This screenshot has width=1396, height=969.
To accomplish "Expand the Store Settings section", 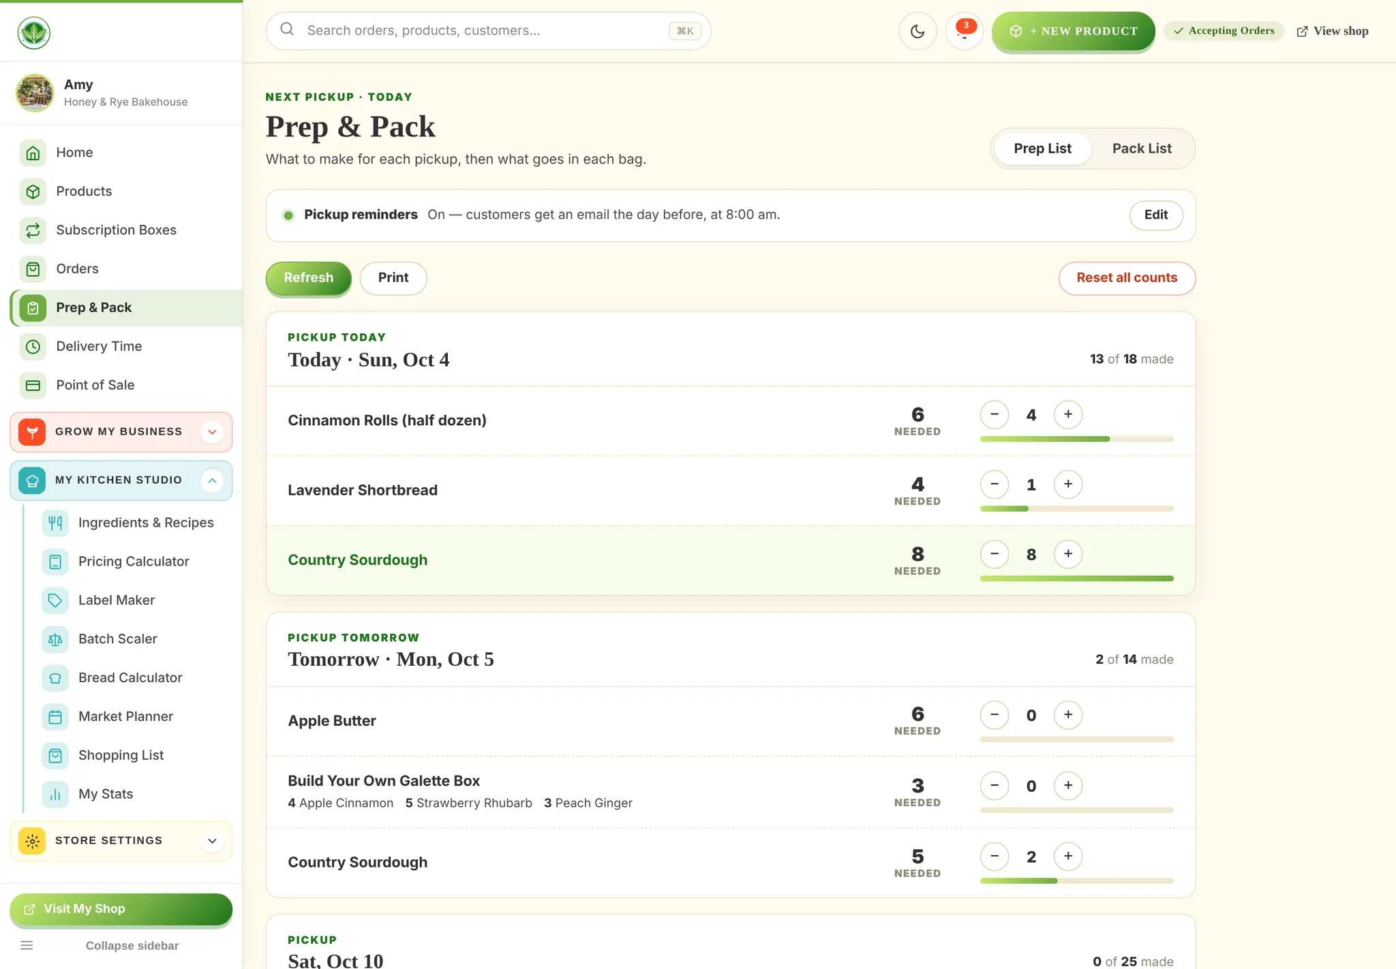I will click(121, 841).
